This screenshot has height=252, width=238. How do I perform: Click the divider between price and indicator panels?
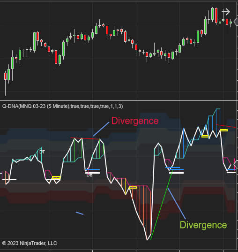119,100
